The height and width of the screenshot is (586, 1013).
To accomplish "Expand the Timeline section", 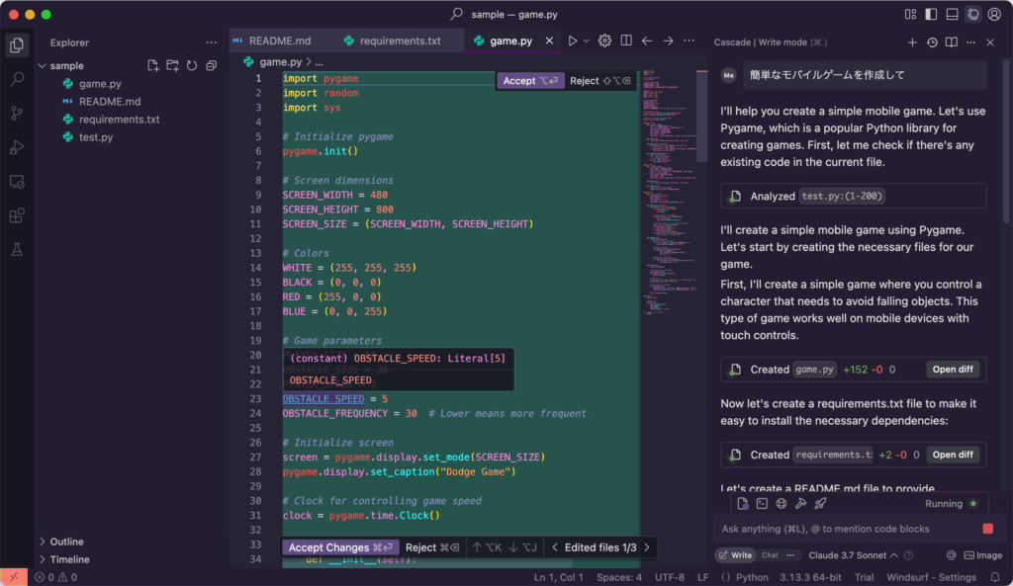I will coord(68,559).
